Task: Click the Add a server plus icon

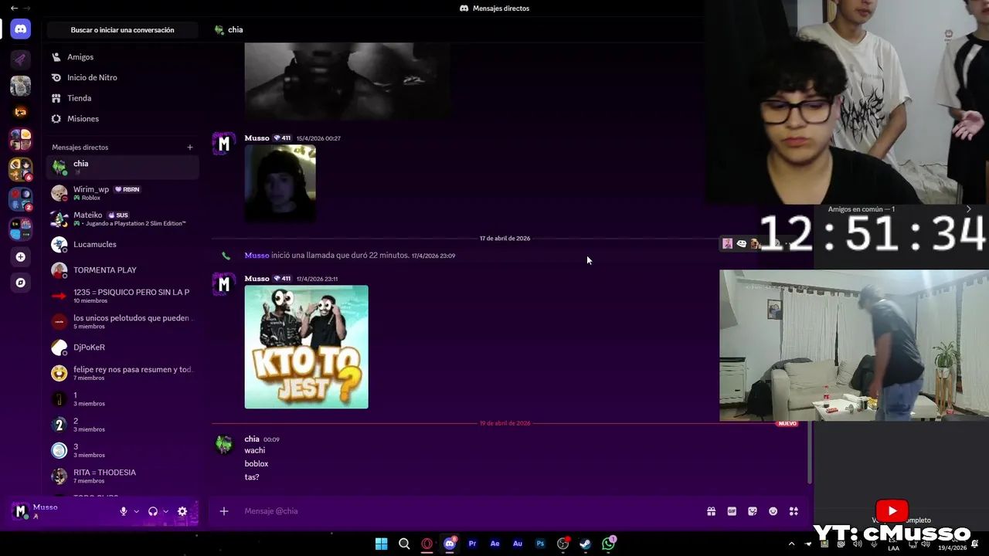Action: tap(21, 257)
